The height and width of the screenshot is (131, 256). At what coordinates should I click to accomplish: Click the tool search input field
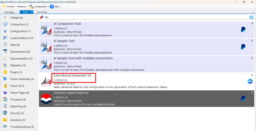pos(145,17)
